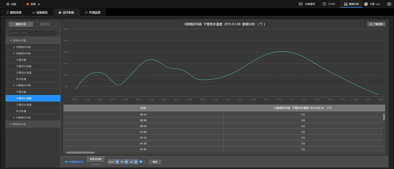Open the 工作历 calendar icon
The width and height of the screenshot is (394, 169).
324,4
